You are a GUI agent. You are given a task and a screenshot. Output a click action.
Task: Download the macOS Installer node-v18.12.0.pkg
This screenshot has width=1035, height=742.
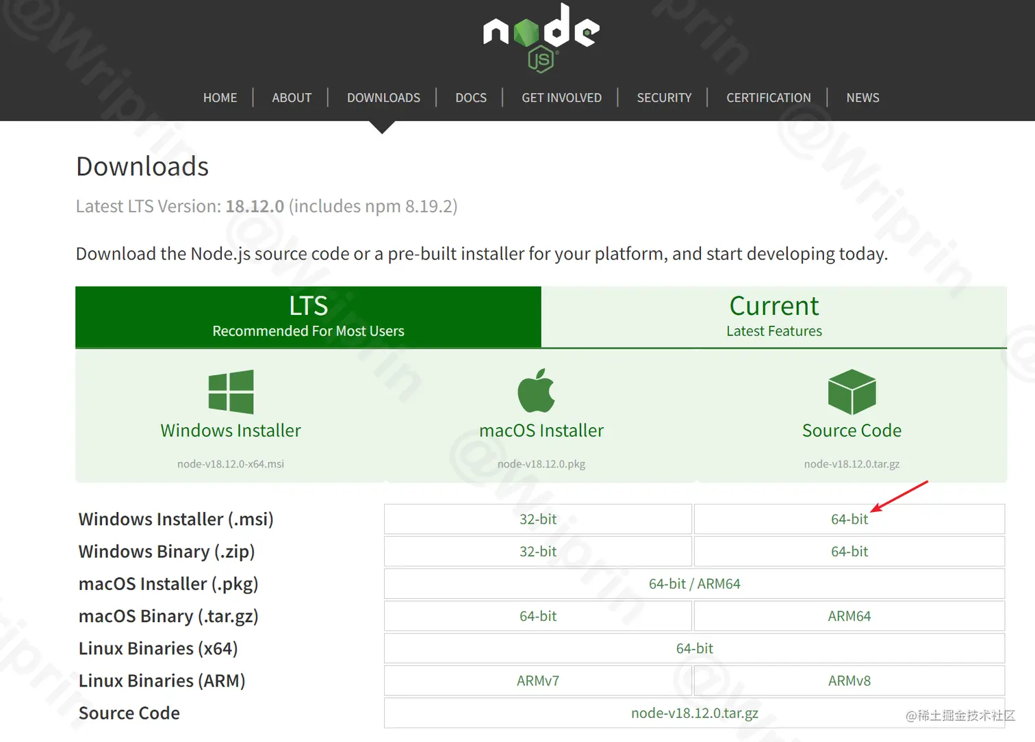click(x=541, y=430)
